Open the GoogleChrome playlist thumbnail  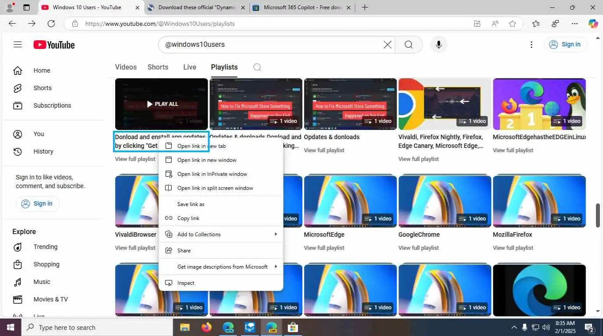click(x=444, y=202)
